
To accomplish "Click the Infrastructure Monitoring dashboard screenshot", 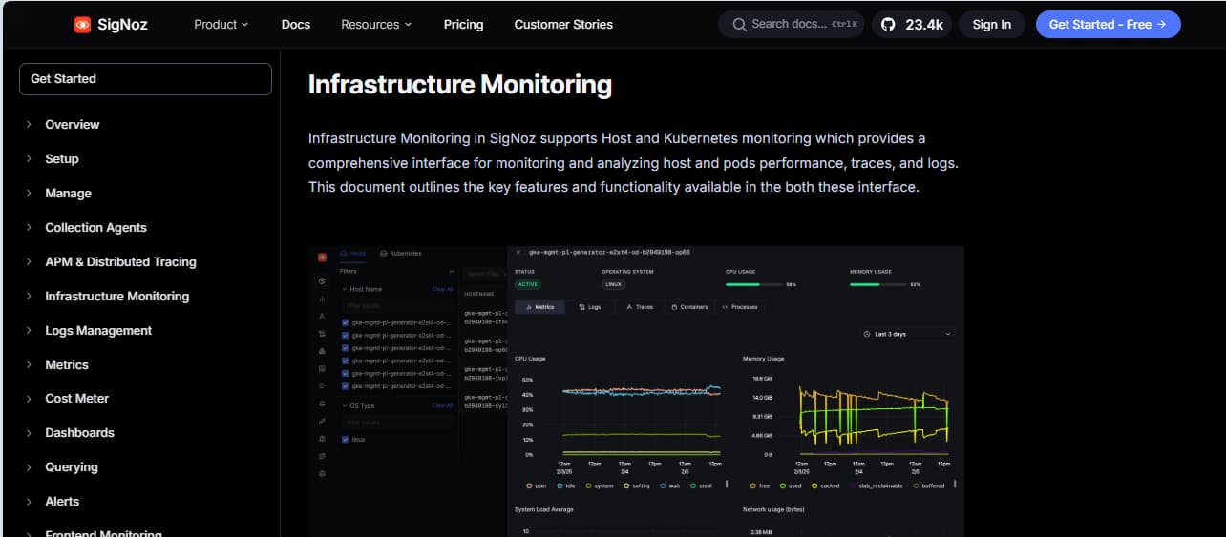I will pos(636,391).
